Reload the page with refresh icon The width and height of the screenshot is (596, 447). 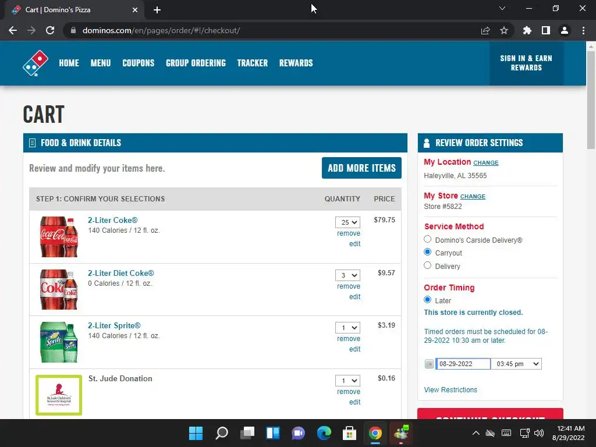pyautogui.click(x=50, y=30)
